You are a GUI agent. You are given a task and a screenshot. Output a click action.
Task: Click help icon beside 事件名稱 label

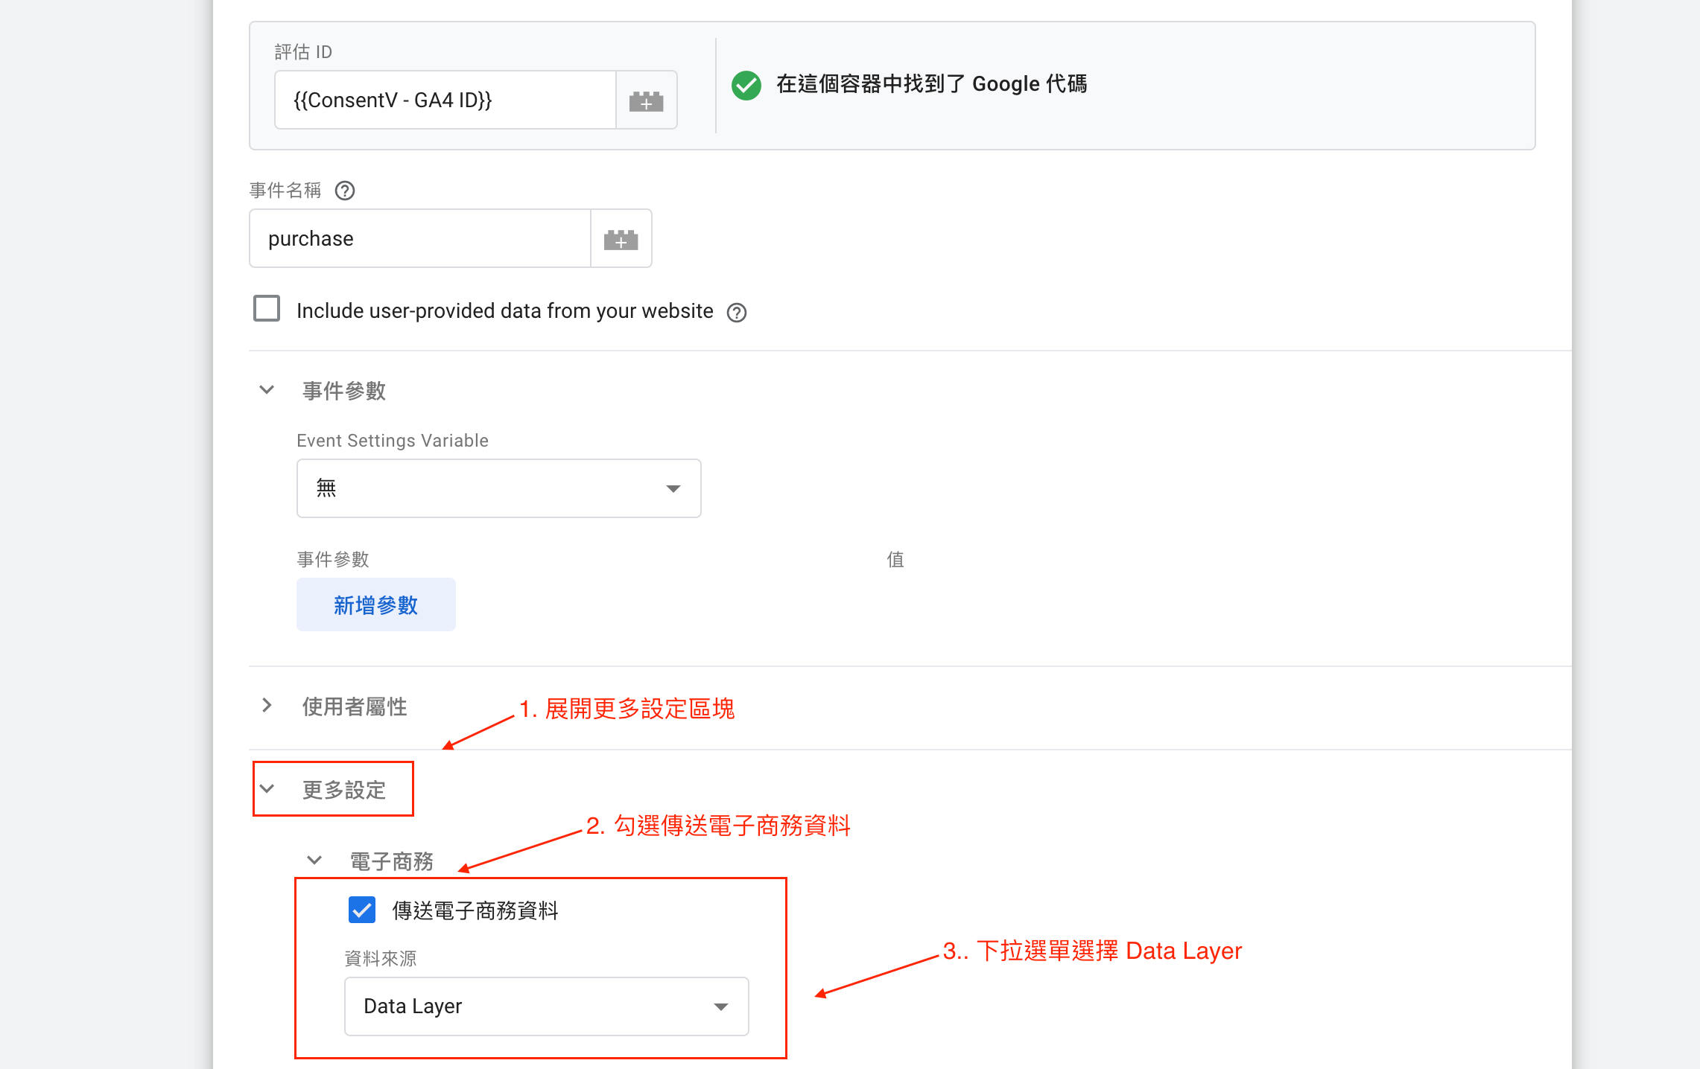click(345, 191)
